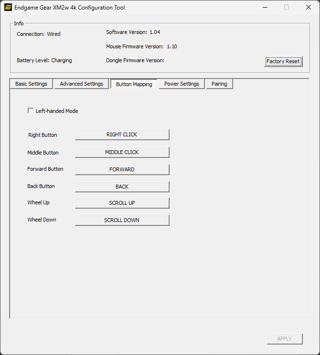The width and height of the screenshot is (320, 355).
Task: Remap the RIGHT CLICK button assignment
Action: click(x=122, y=134)
